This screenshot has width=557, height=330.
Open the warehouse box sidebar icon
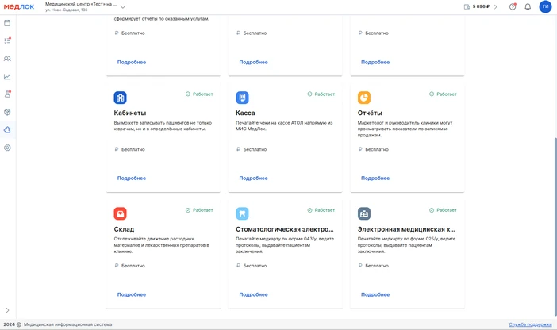[x=7, y=112]
